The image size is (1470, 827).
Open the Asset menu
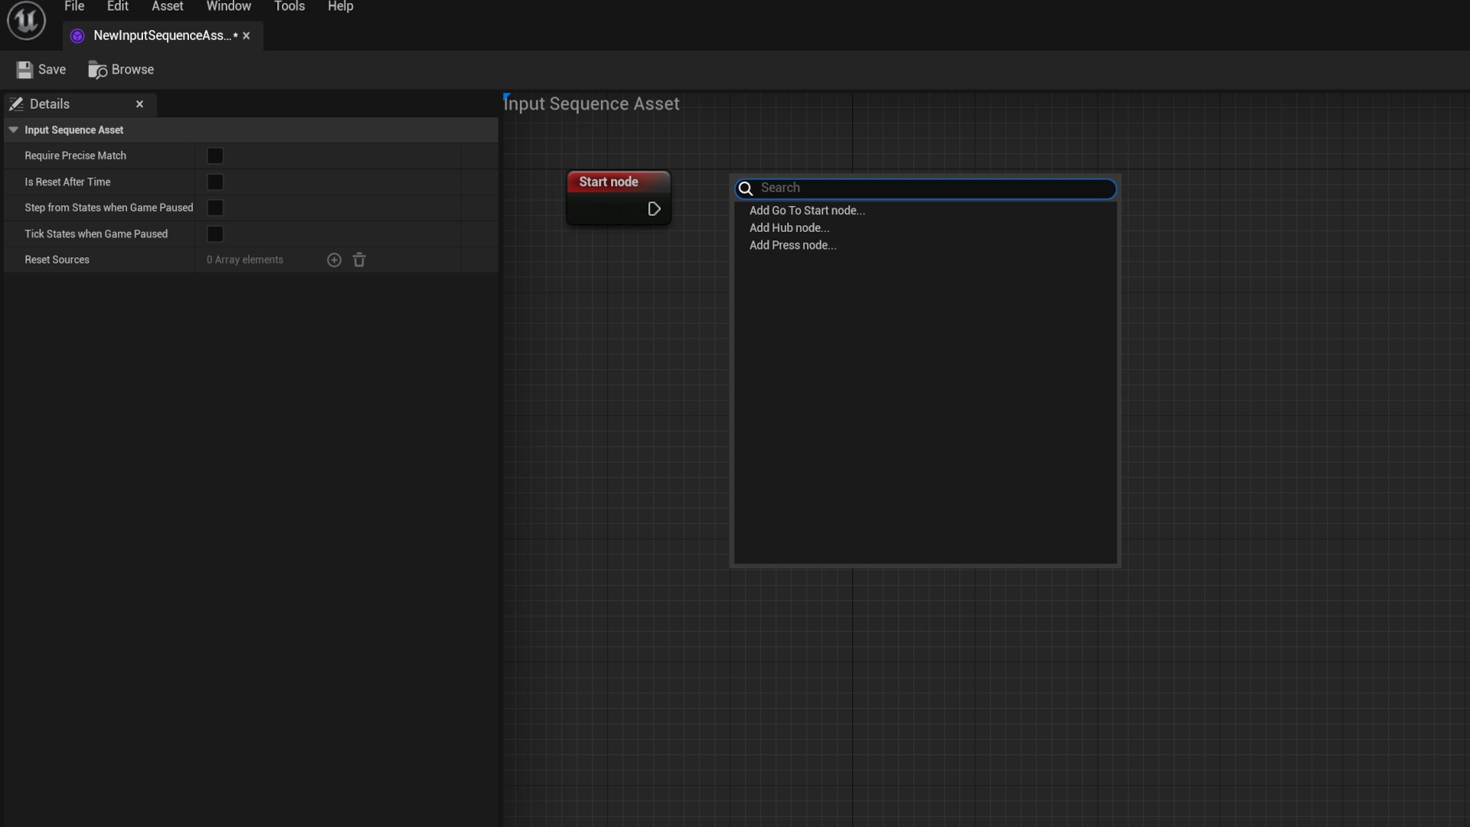[x=167, y=6]
